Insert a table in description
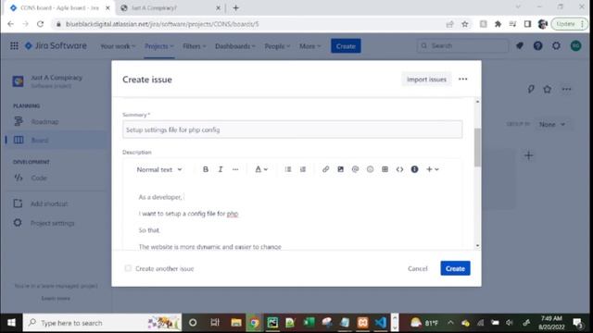This screenshot has width=593, height=333. tap(385, 169)
